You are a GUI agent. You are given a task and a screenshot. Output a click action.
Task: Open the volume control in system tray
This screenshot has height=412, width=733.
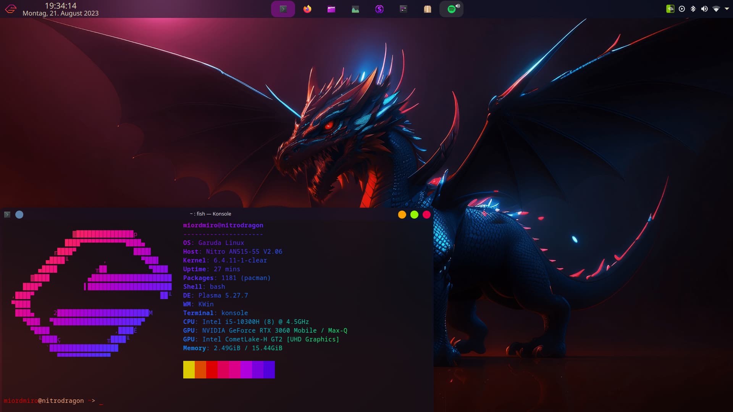(x=705, y=9)
